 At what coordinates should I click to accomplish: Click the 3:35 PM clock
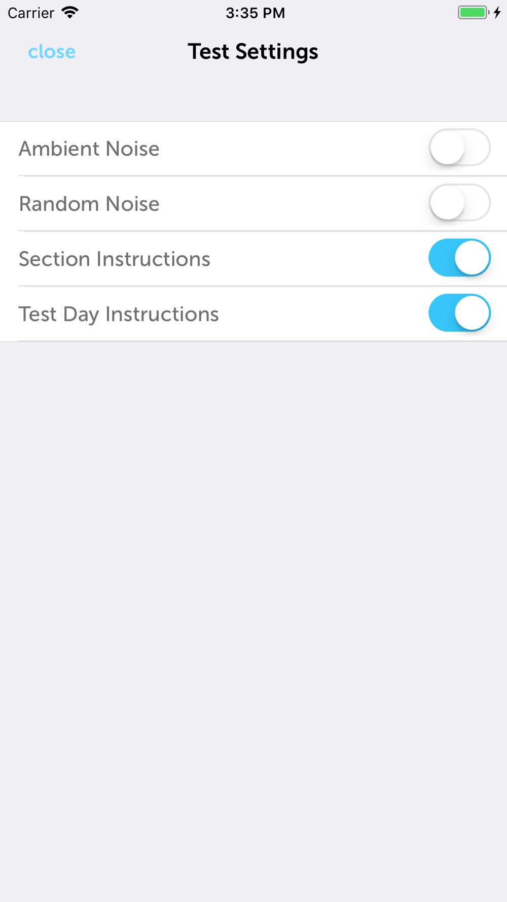click(255, 13)
